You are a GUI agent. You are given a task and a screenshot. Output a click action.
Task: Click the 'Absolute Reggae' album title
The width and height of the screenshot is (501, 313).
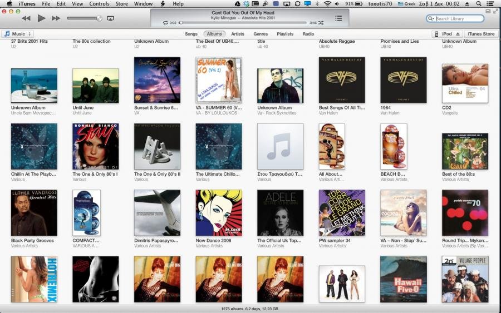point(337,41)
